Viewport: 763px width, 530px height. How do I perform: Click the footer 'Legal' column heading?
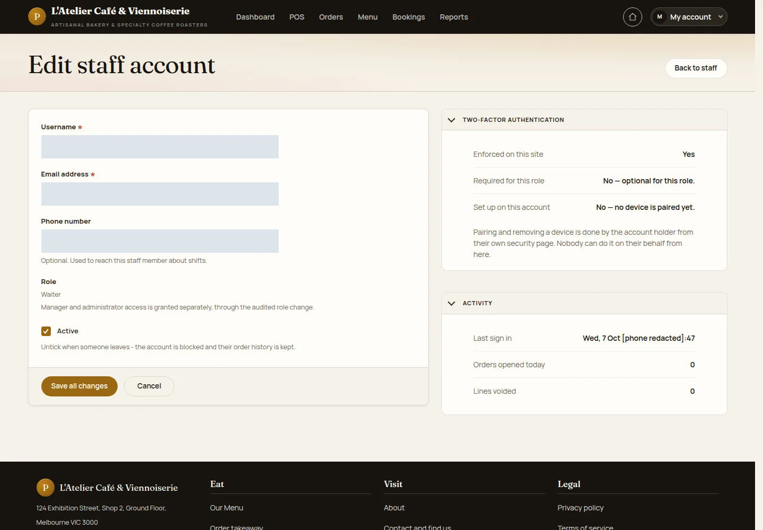[x=569, y=484]
